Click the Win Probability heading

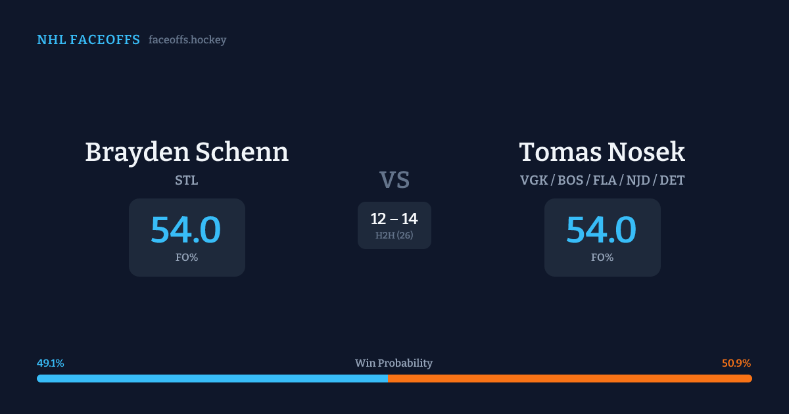[394, 363]
